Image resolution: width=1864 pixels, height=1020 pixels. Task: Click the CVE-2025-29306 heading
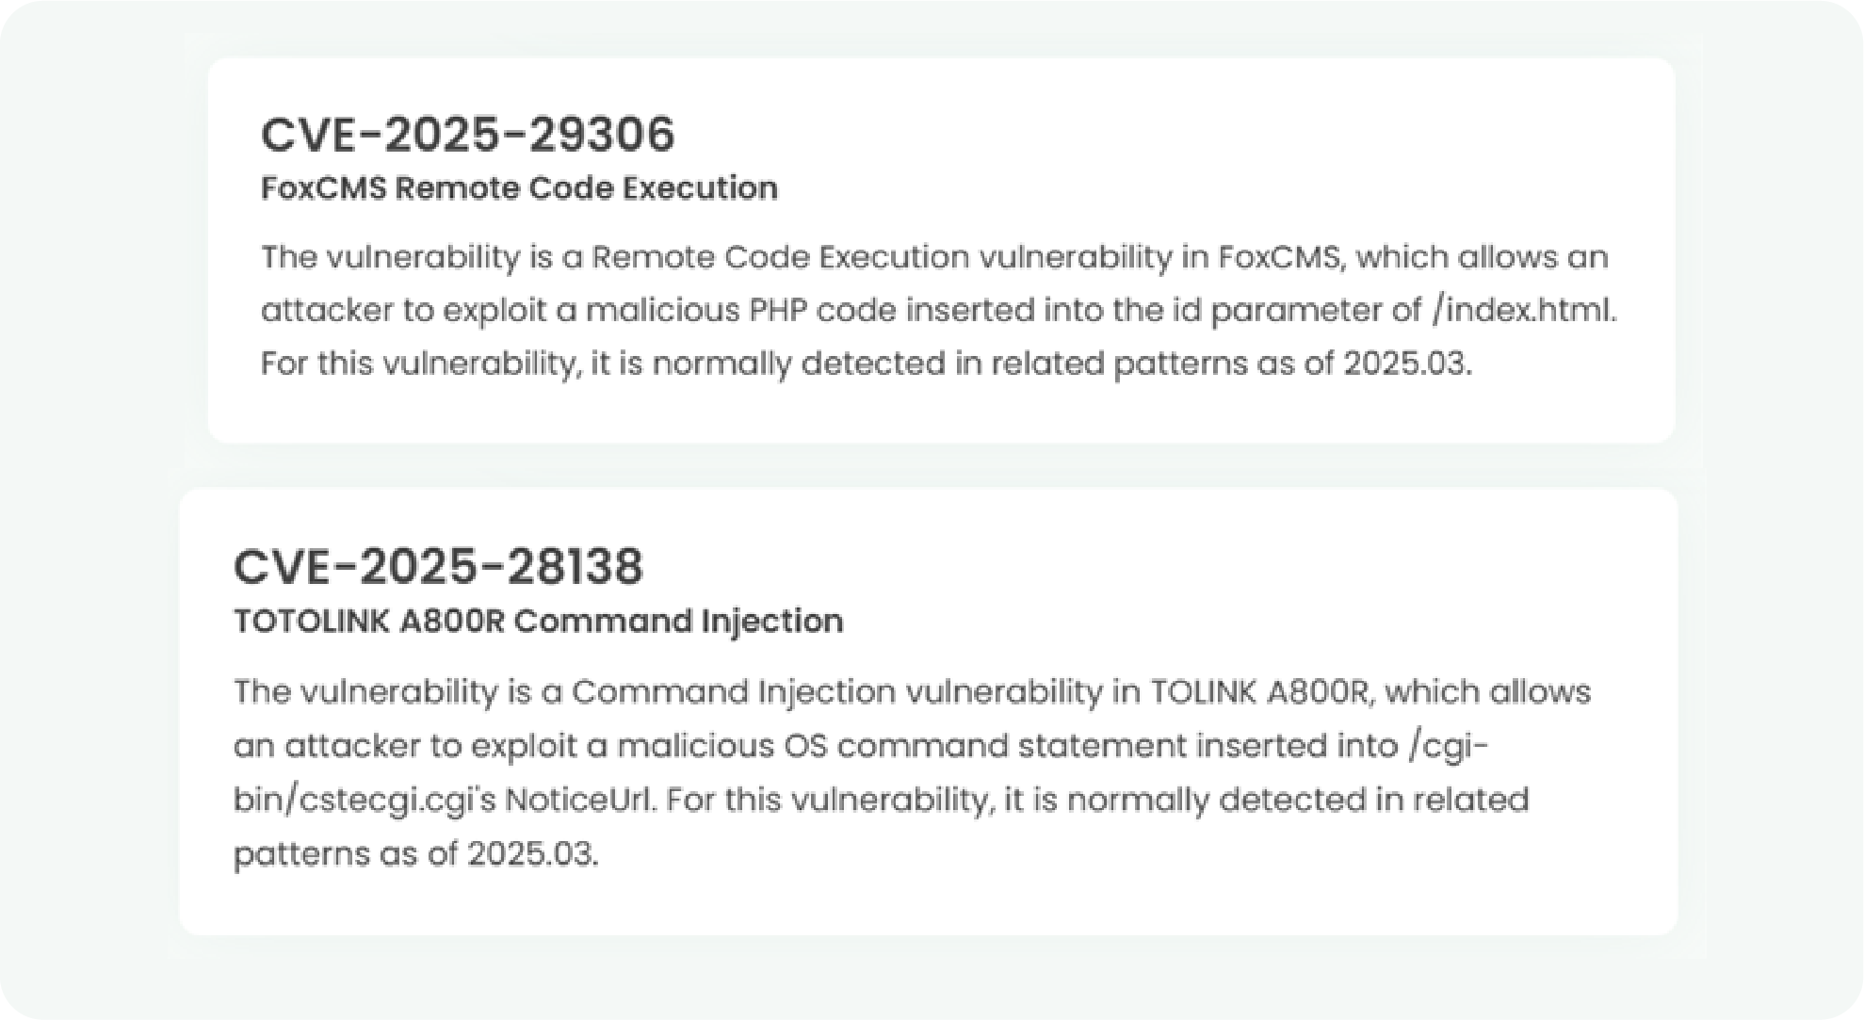(x=467, y=135)
